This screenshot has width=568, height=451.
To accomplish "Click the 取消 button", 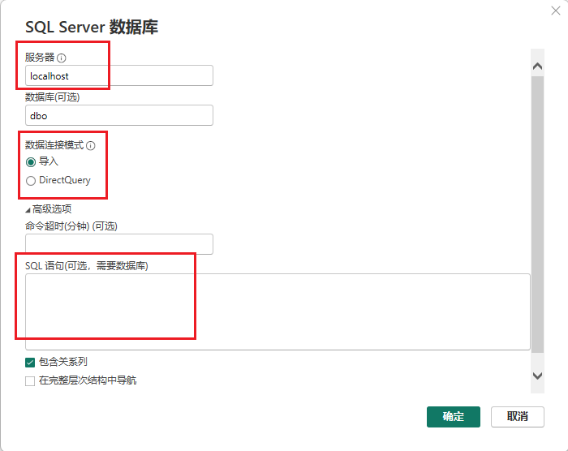I will click(x=518, y=417).
